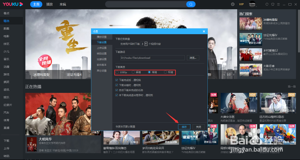This screenshot has height=160, width=300.
Task: Click the download path input field
Action: (153, 57)
